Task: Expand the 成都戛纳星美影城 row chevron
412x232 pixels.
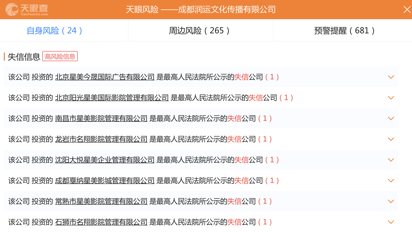Action: click(391, 181)
